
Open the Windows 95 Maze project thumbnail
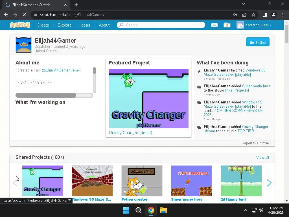coord(92,181)
